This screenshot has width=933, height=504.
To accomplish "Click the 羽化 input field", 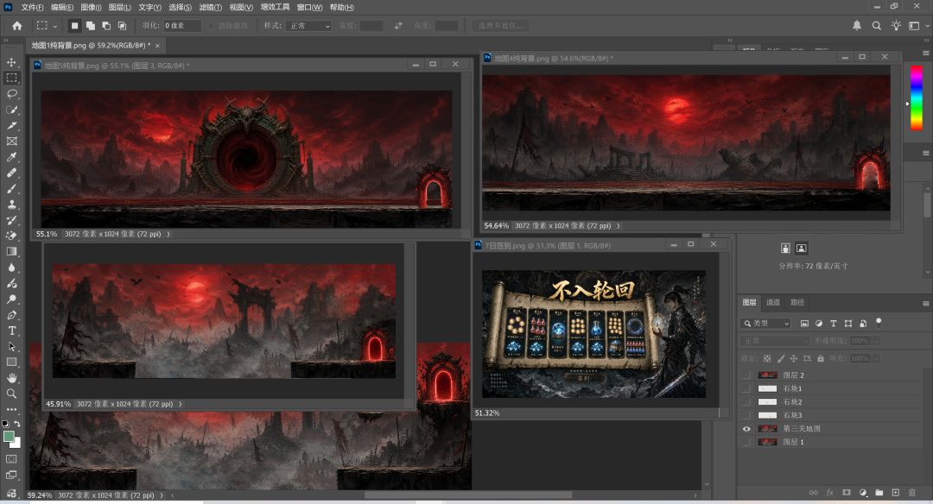I will tap(182, 26).
